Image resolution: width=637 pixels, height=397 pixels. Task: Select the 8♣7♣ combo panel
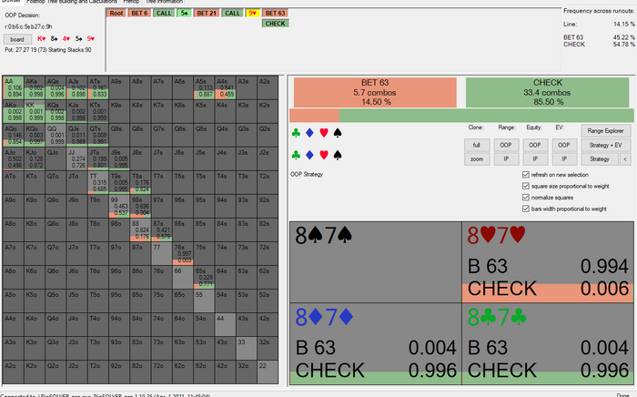pos(548,344)
